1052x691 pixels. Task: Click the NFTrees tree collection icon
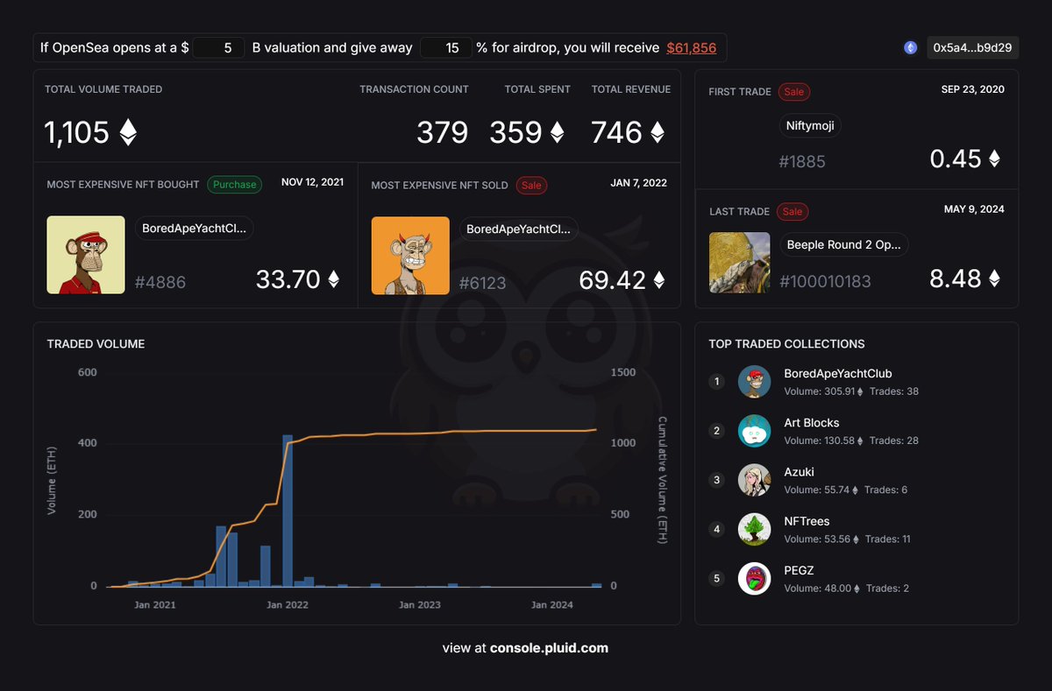(755, 529)
